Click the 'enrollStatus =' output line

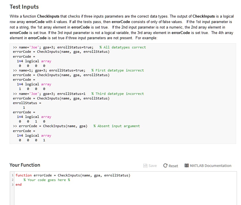tap(27, 103)
